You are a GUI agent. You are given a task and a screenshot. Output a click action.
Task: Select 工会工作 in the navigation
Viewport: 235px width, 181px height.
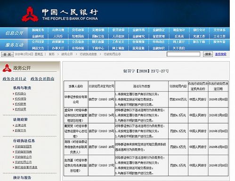219,36
